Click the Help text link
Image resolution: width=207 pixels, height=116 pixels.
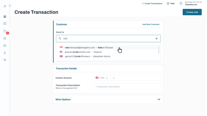point(172,4)
